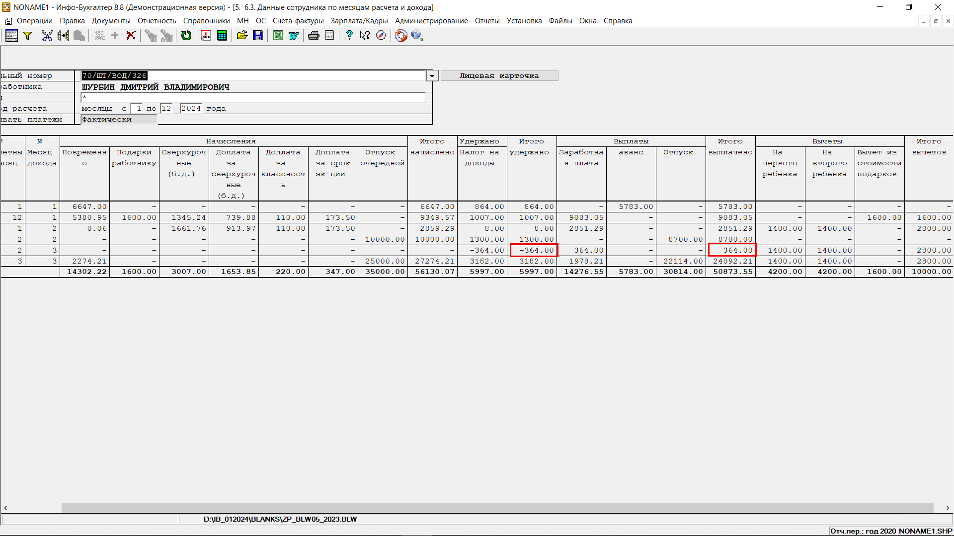Viewport: 954px width, 536px height.
Task: Open the Документы menu
Action: tap(111, 21)
